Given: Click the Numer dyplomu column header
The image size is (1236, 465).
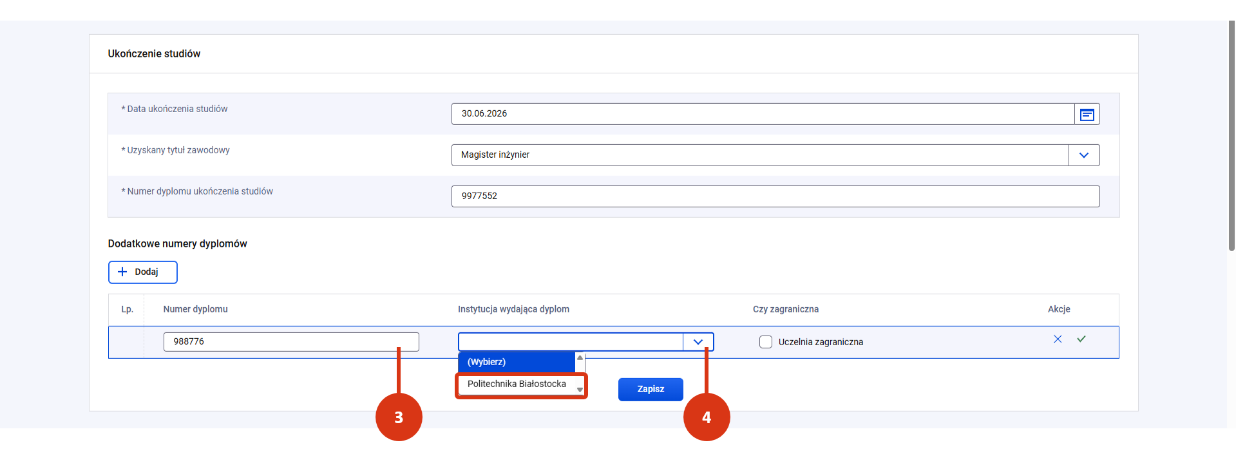Looking at the screenshot, I should 195,309.
